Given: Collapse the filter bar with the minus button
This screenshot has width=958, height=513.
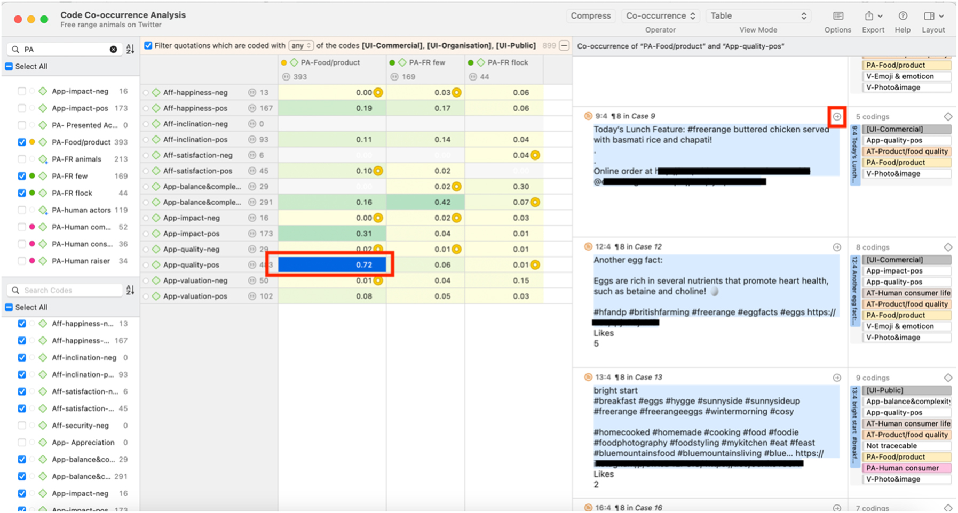Looking at the screenshot, I should [x=564, y=45].
